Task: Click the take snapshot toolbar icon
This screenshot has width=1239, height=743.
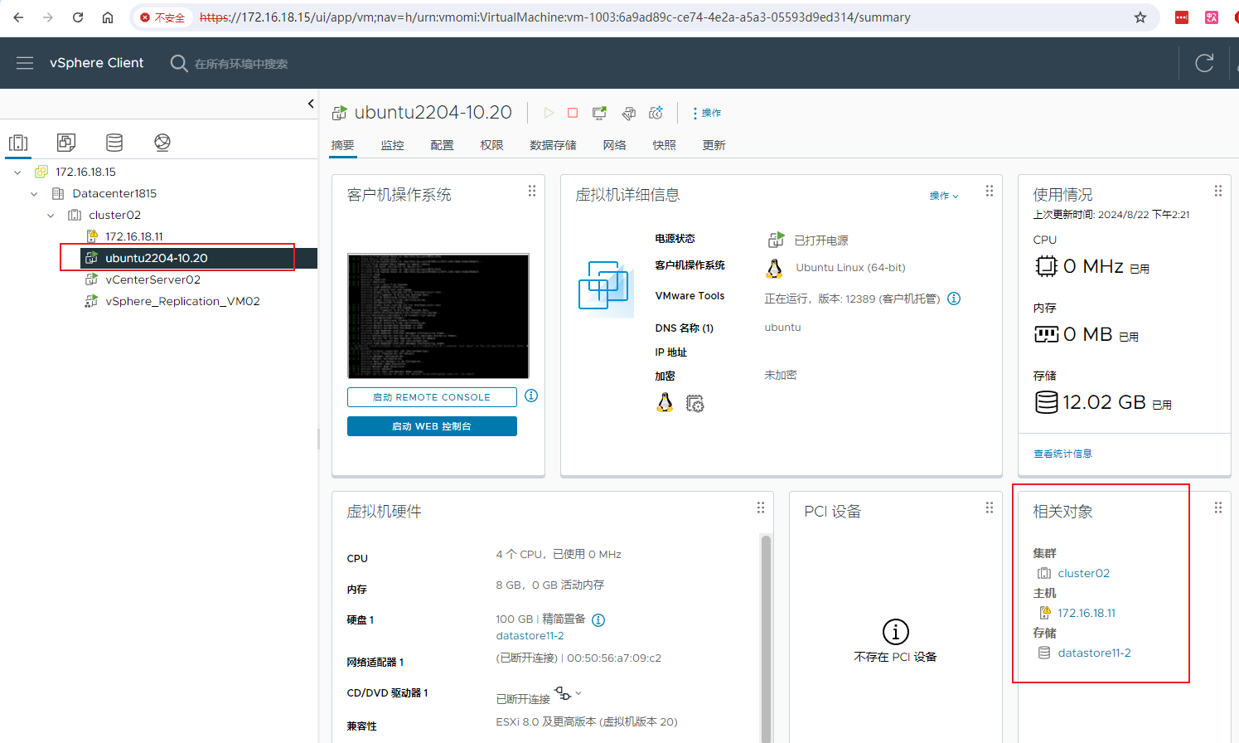Action: (656, 113)
